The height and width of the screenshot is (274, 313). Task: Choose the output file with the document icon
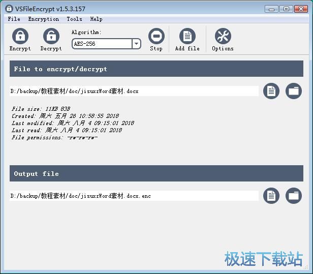pyautogui.click(x=271, y=196)
